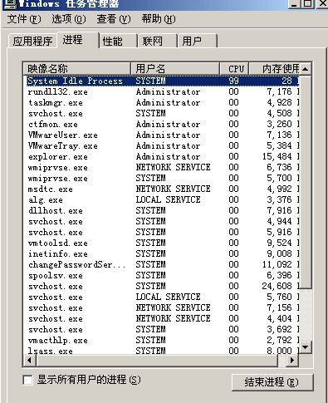
Task: Open the 选项(O) menu
Action: (x=69, y=19)
